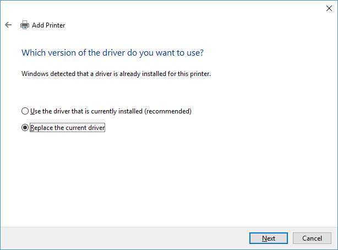Screen dimensions: 338x250
Task: Click the 'Replace the current driver' label text
Action: [x=67, y=128]
